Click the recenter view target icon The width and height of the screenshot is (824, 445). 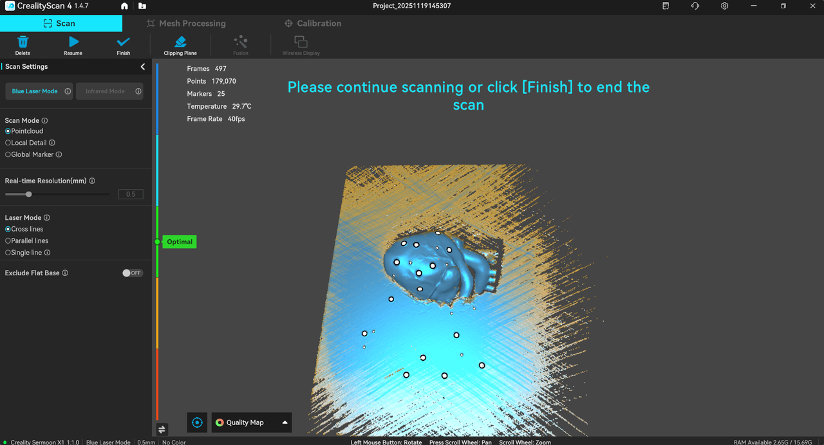tap(197, 422)
